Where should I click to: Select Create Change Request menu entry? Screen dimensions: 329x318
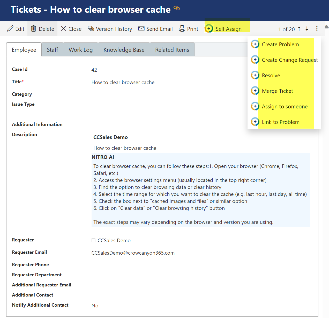[290, 60]
